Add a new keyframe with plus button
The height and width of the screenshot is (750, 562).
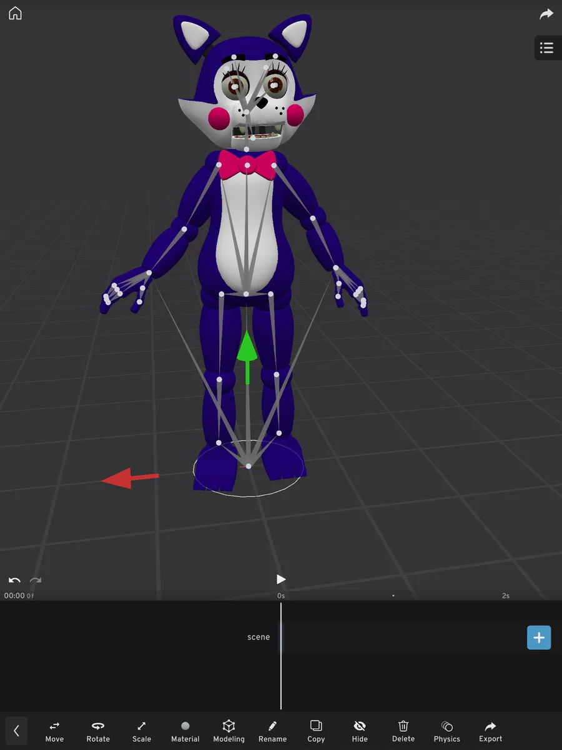(539, 637)
